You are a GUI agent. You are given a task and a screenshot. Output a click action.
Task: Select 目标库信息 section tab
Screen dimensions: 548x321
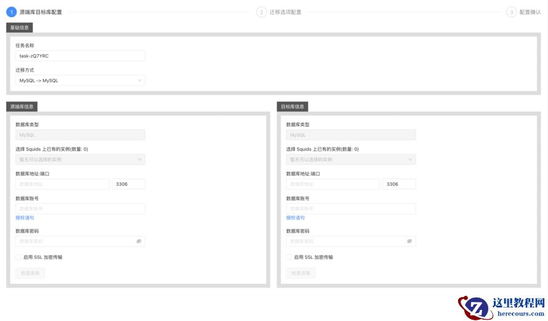292,106
